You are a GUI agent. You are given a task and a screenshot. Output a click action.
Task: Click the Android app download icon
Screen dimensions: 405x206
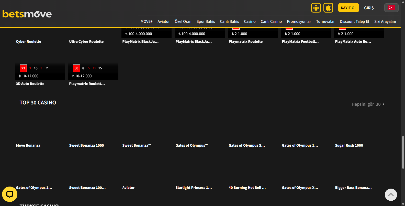316,8
